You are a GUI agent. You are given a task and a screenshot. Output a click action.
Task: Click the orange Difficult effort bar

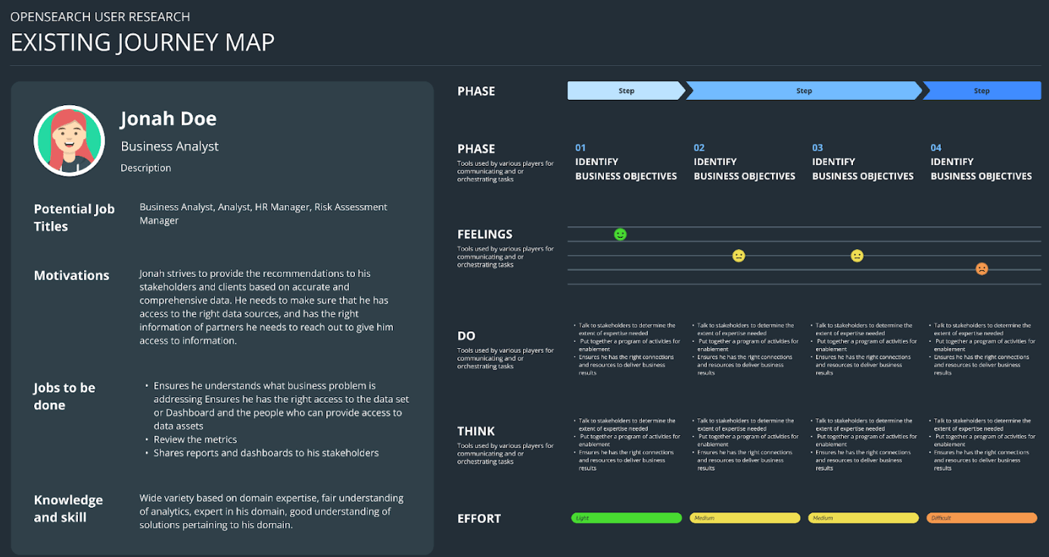tap(982, 518)
